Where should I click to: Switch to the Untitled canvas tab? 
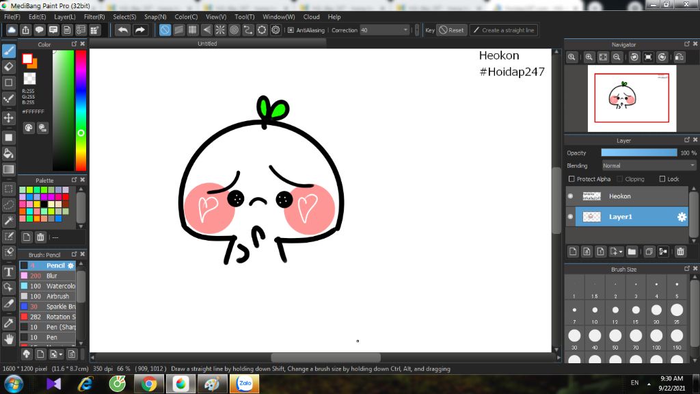(208, 44)
